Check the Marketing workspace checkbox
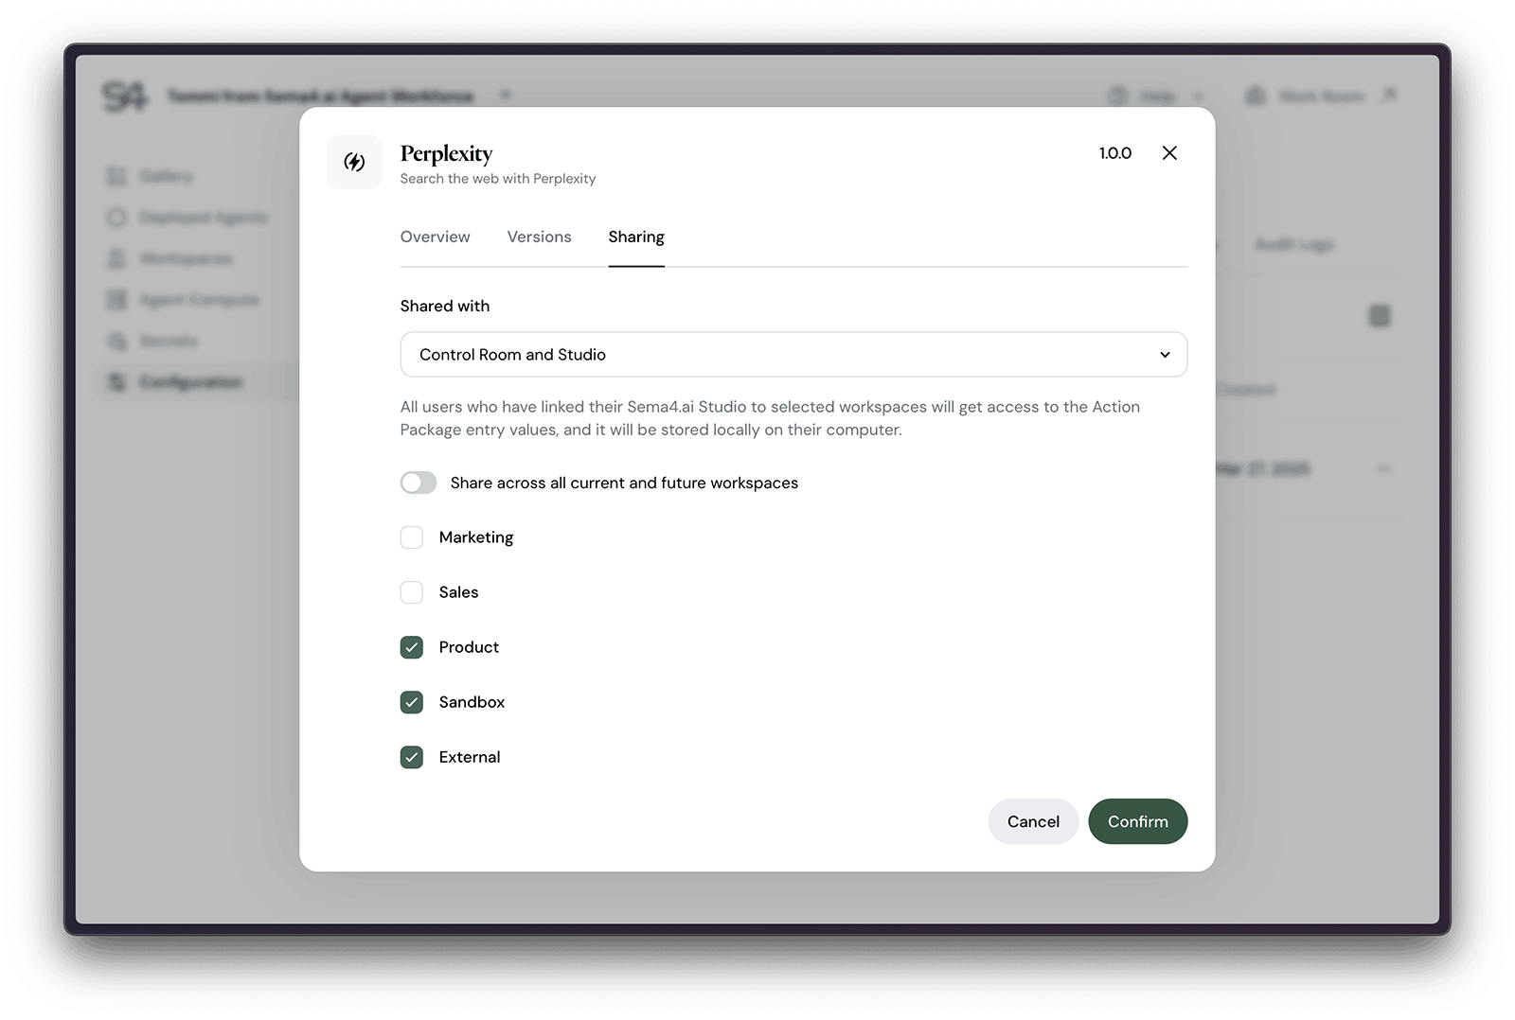 tap(412, 536)
